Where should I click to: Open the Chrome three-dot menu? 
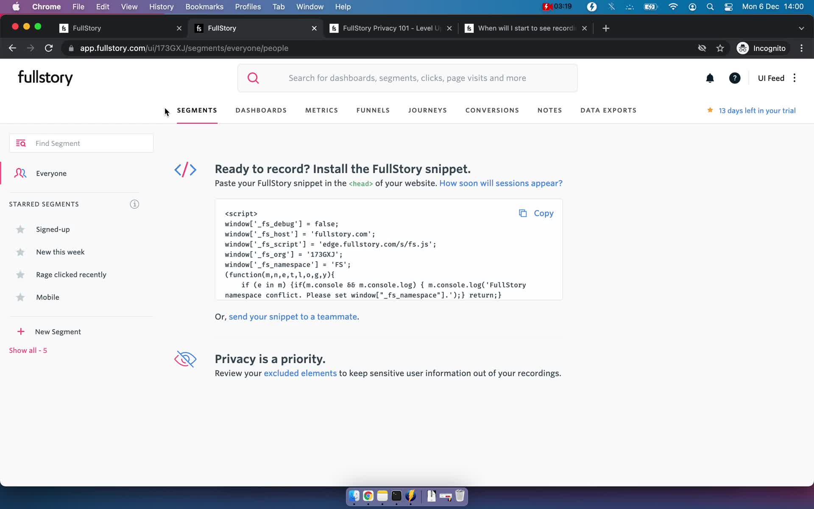click(x=801, y=48)
